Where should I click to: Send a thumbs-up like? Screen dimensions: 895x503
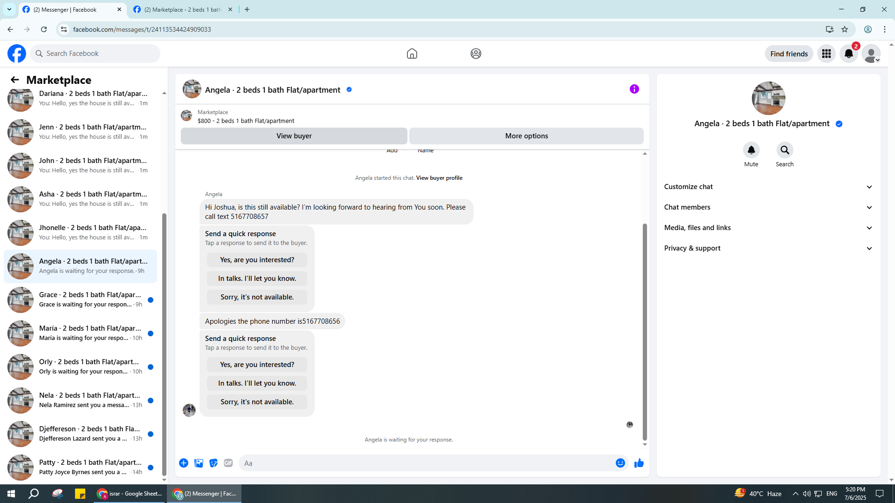pos(639,463)
